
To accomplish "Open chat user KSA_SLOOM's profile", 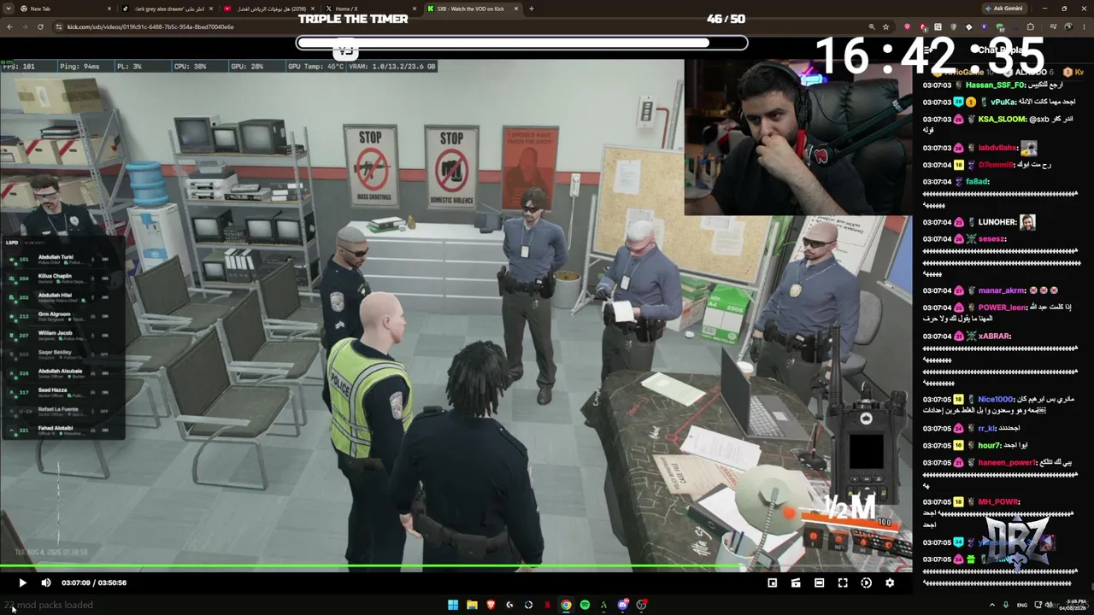I will tap(1002, 119).
